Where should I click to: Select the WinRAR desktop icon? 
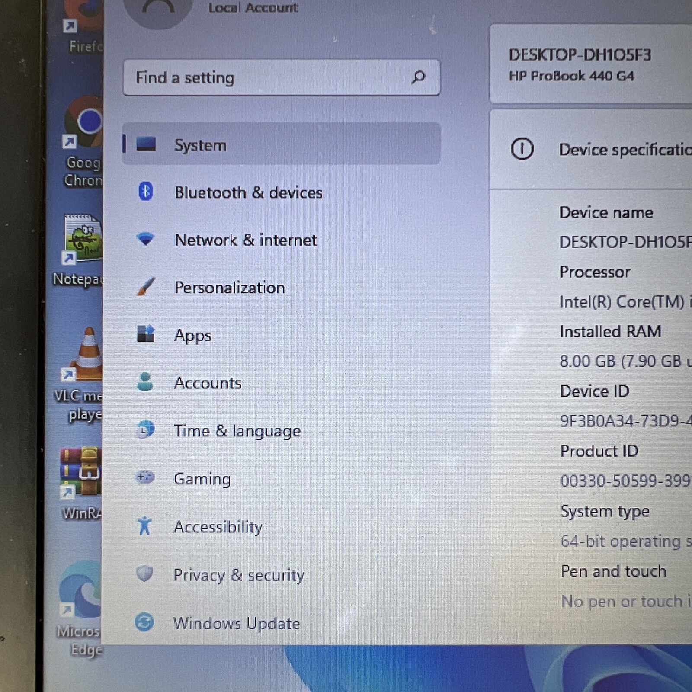81,483
